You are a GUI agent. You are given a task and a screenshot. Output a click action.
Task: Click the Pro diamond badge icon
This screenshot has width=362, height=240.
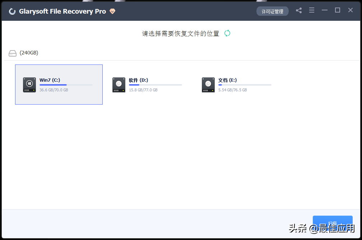click(x=112, y=11)
